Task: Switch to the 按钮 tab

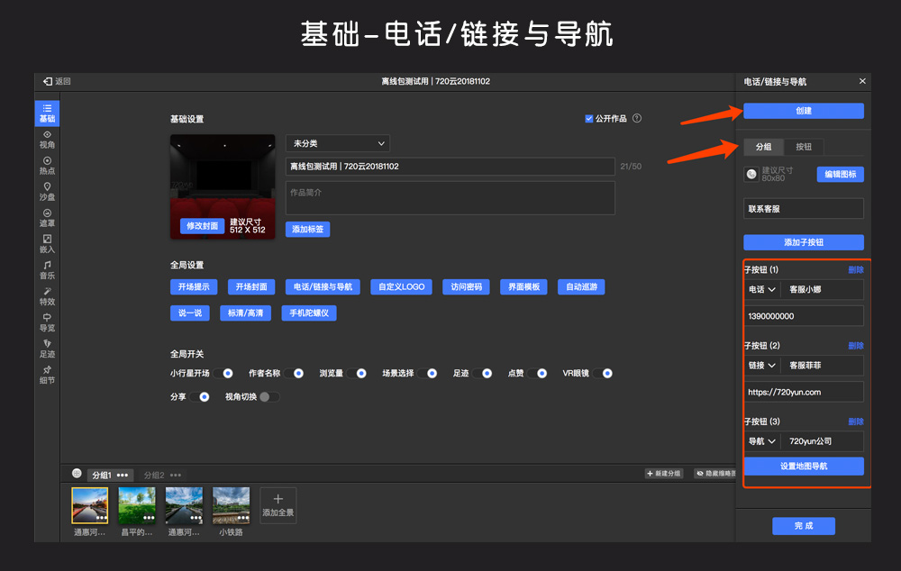Action: point(803,147)
